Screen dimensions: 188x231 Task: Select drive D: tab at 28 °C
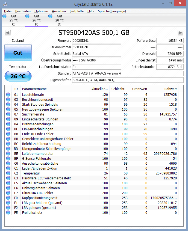60,20
